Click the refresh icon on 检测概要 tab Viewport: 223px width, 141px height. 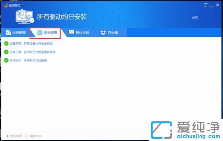tap(9, 33)
